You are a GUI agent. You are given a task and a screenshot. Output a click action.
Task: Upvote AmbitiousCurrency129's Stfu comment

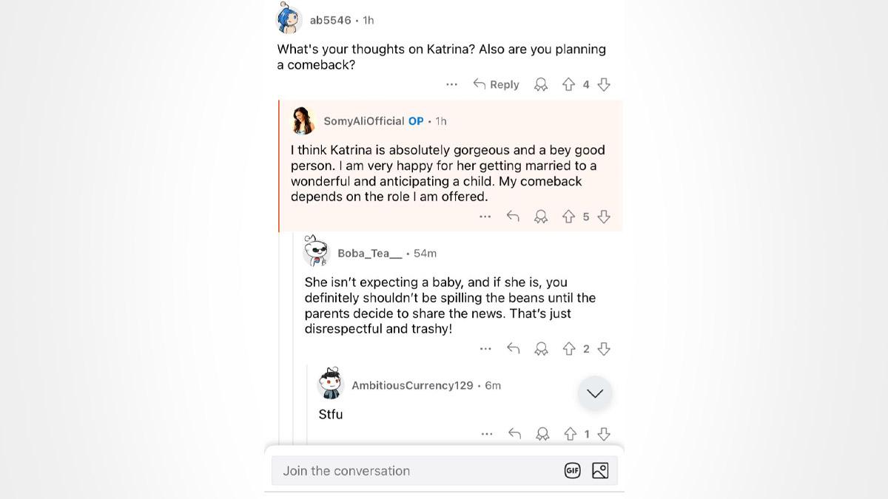[x=570, y=434]
